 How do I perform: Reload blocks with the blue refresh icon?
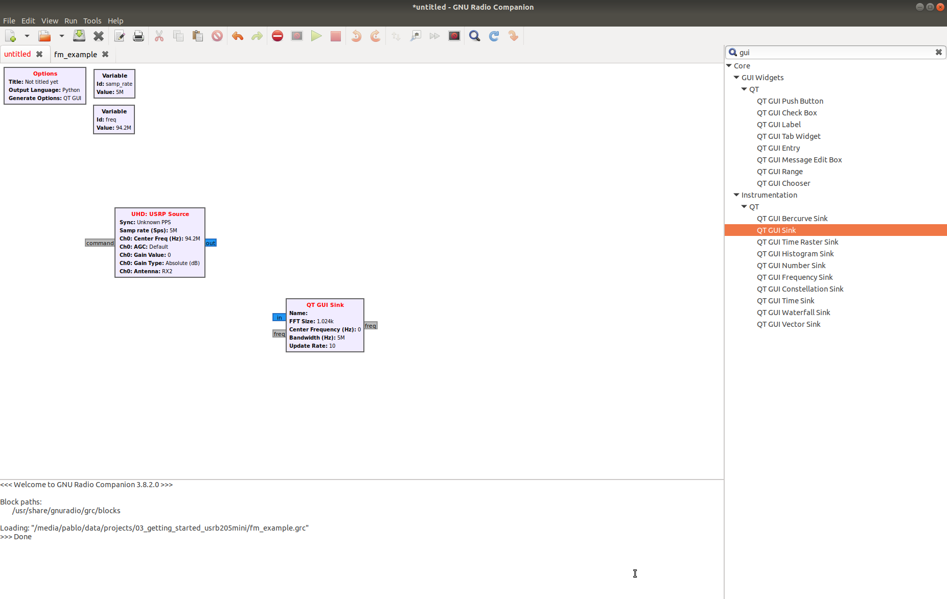(x=494, y=36)
